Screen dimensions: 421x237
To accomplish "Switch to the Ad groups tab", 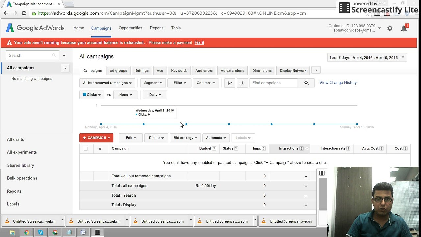I will click(118, 71).
